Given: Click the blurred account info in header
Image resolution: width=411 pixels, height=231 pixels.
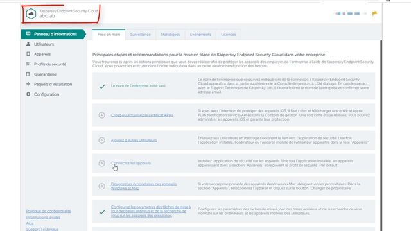Looking at the screenshot, I should 351,13.
